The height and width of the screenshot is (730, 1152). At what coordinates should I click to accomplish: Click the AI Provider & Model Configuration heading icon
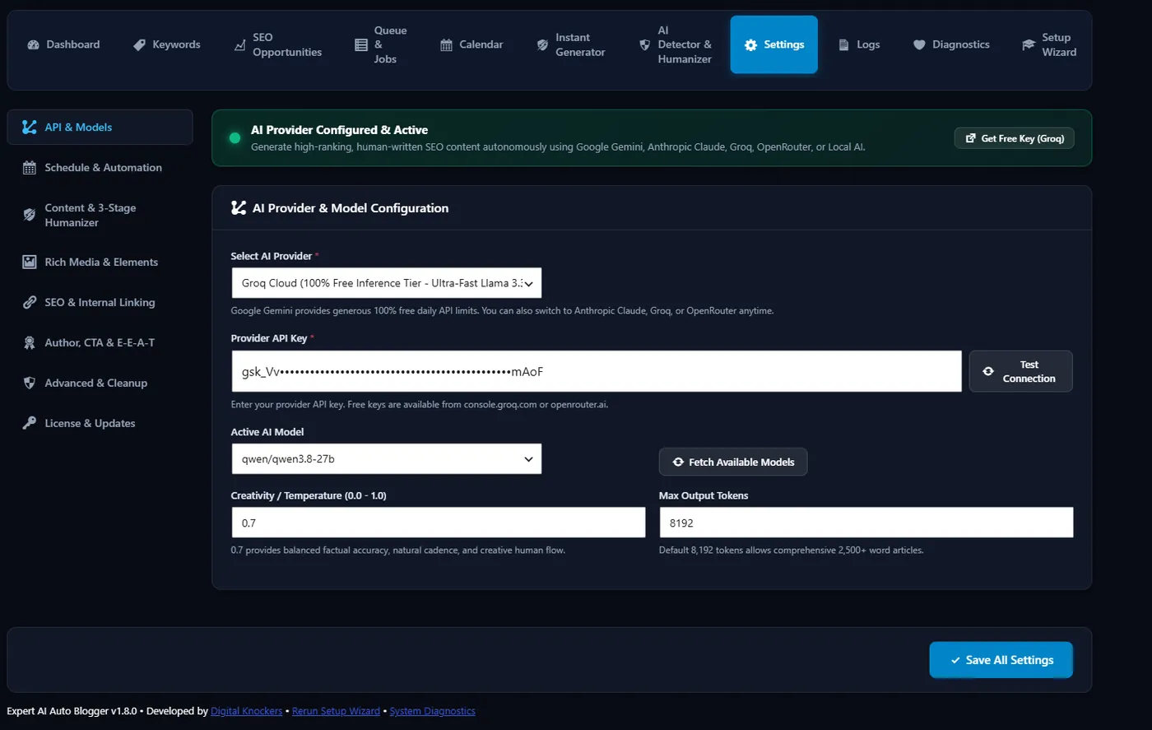point(239,208)
